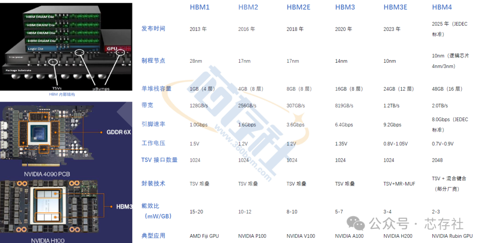The image size is (479, 243).
Task: Click the 1GB (4 层) capacity cell
Action: 202,89
